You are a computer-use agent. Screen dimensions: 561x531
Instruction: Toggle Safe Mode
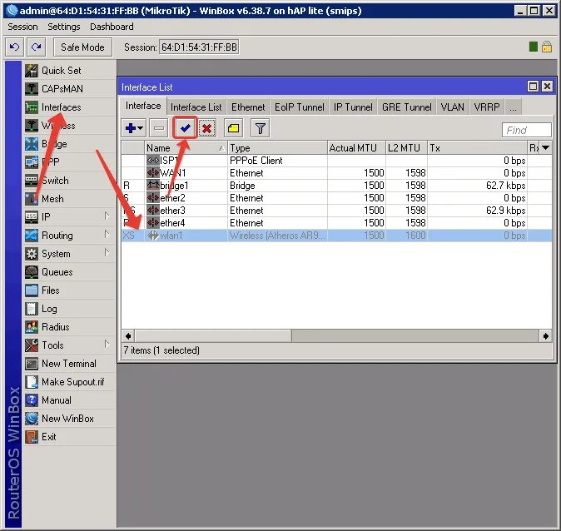[x=82, y=47]
